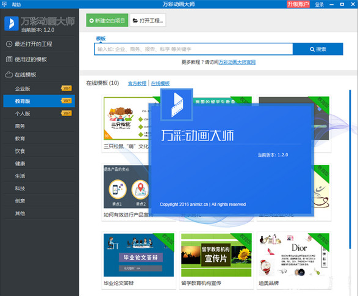358x296 pixels.
Task: Open the 官方教程 link
Action: pos(137,84)
